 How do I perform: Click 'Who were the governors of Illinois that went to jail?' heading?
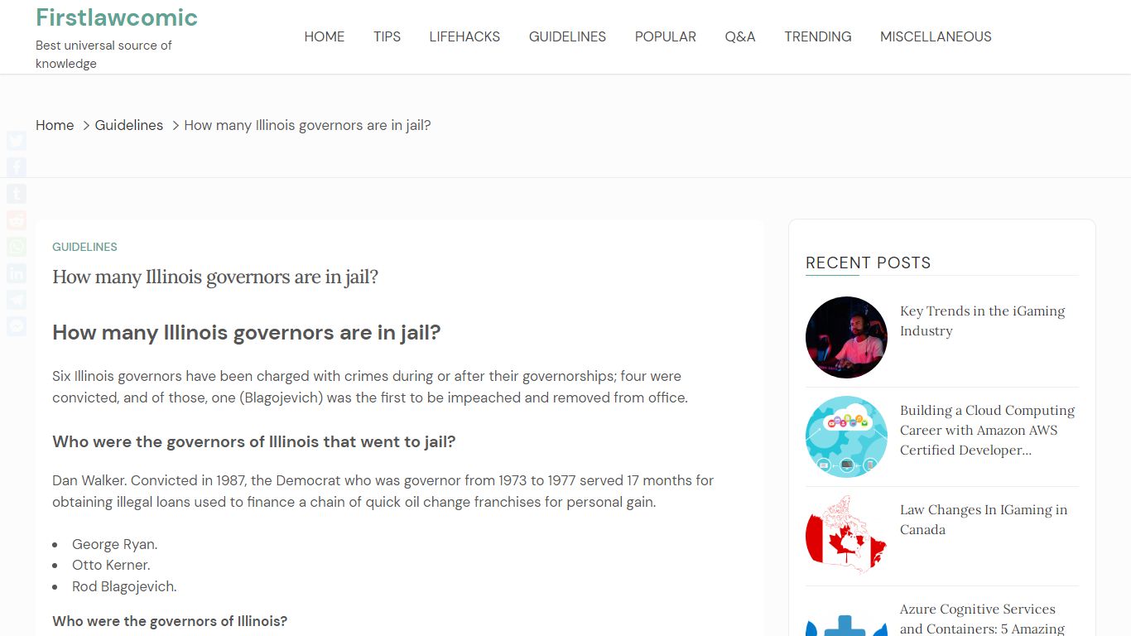point(254,441)
